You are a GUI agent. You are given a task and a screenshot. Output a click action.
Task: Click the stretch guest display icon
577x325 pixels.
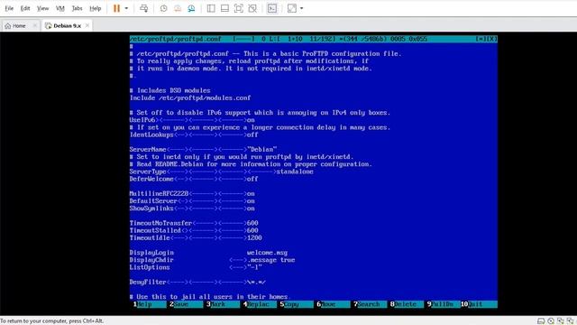click(x=292, y=8)
